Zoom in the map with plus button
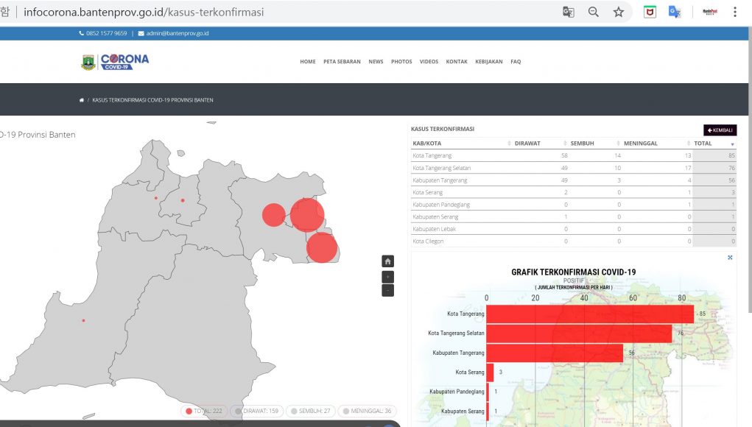The image size is (752, 427). [387, 276]
